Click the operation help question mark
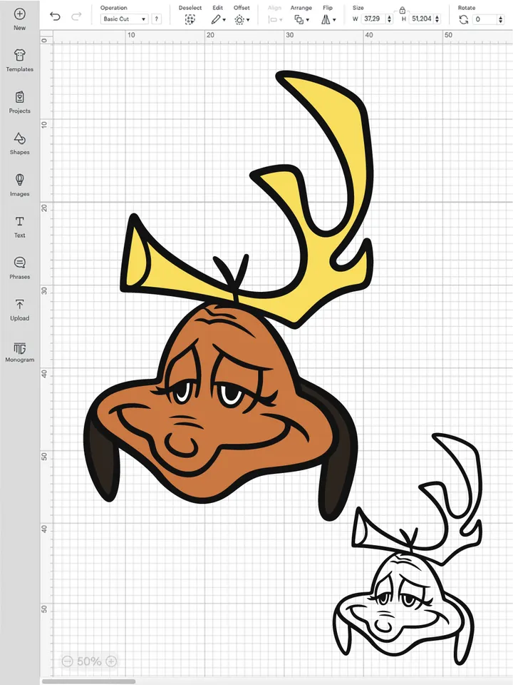This screenshot has width=513, height=685. point(157,19)
